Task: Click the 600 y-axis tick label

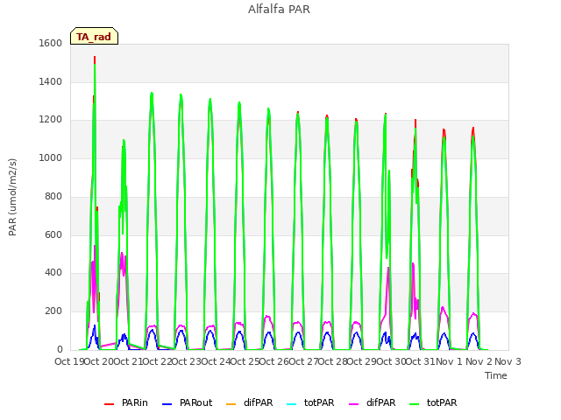Action: click(x=53, y=234)
